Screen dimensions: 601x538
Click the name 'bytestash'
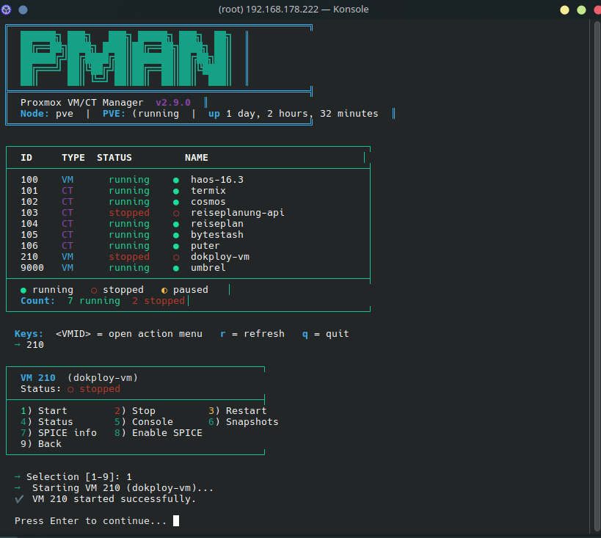tap(217, 235)
